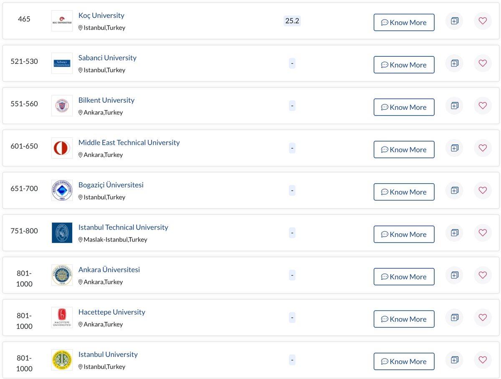This screenshot has width=501, height=379.
Task: Add Istanbul University to compare list
Action: (454, 360)
